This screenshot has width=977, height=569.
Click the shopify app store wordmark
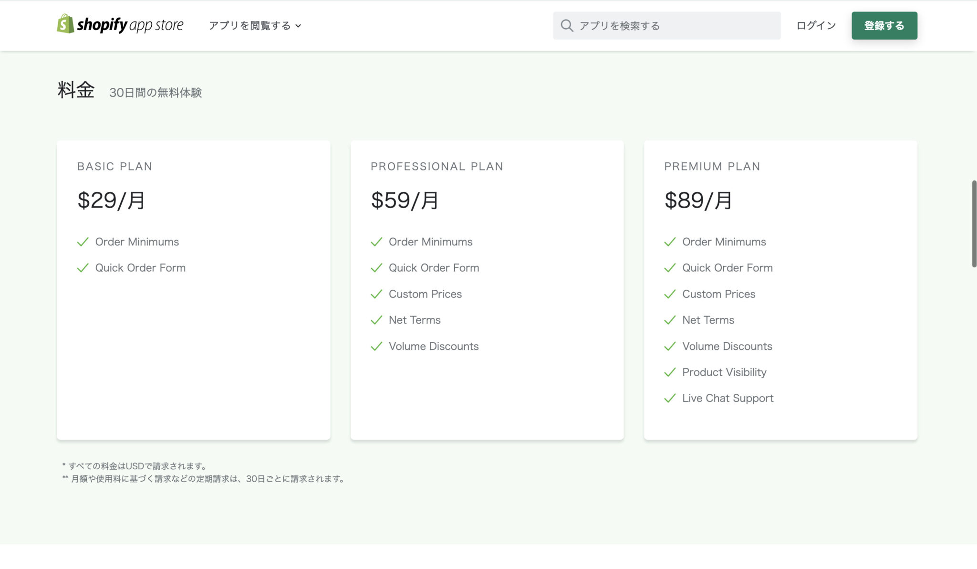tap(130, 25)
